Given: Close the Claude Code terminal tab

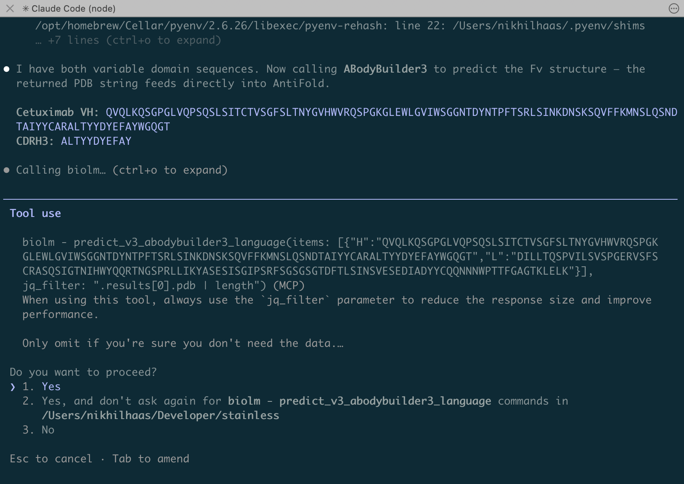Looking at the screenshot, I should click(x=10, y=8).
